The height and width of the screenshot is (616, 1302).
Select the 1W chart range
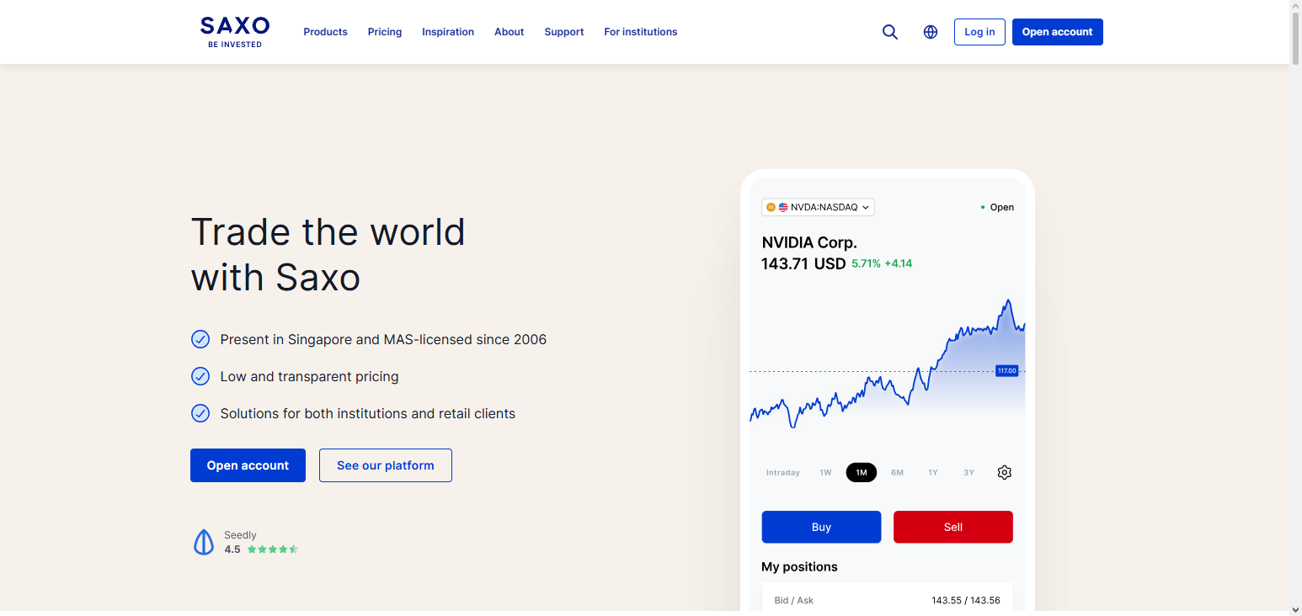coord(825,473)
